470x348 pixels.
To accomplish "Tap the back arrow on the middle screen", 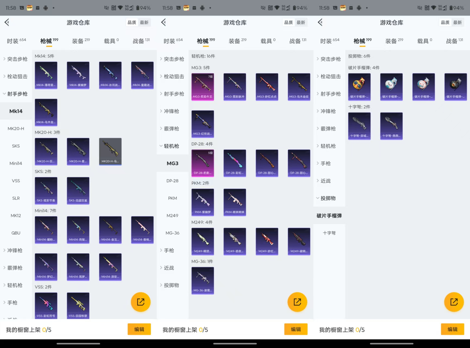I will coord(163,22).
